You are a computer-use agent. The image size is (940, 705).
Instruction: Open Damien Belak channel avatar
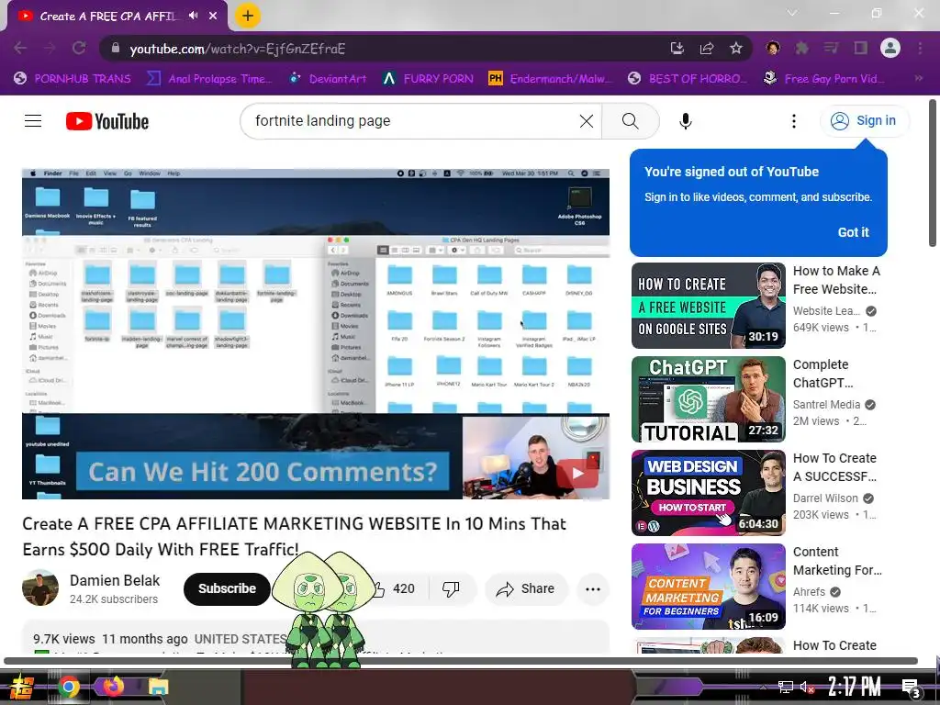(40, 587)
